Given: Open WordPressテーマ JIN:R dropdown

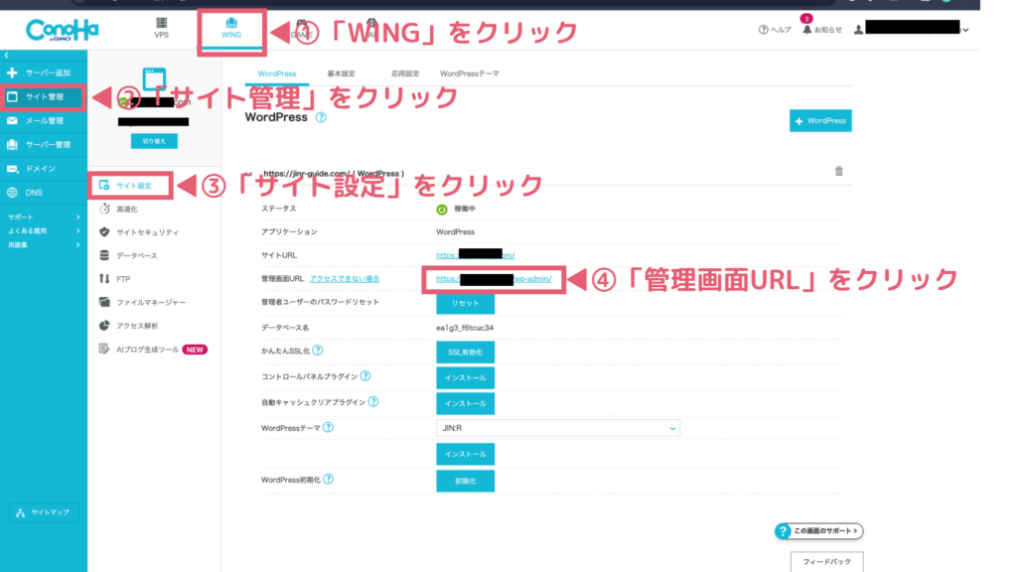Looking at the screenshot, I should (x=558, y=428).
